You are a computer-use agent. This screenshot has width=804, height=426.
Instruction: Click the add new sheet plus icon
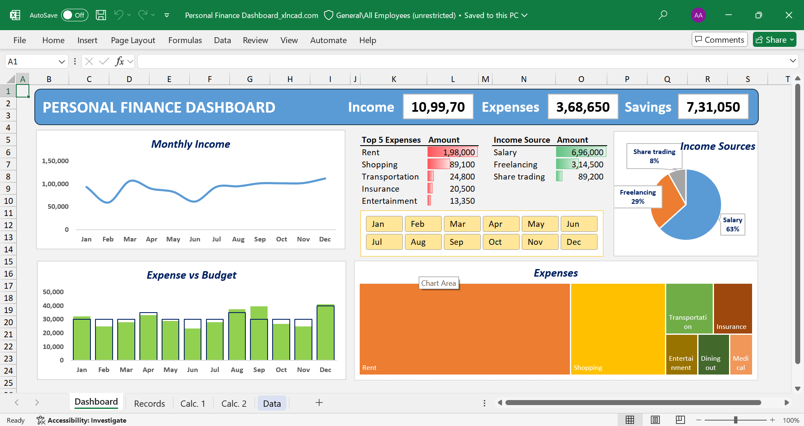point(319,403)
